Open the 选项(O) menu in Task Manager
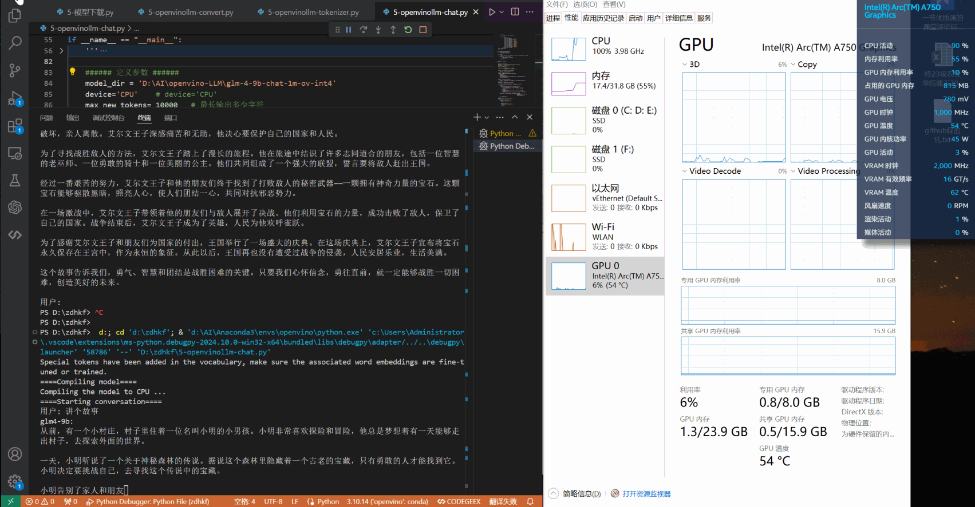The height and width of the screenshot is (507, 975). click(x=585, y=5)
